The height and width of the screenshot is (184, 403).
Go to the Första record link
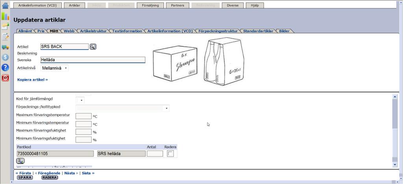(x=23, y=173)
